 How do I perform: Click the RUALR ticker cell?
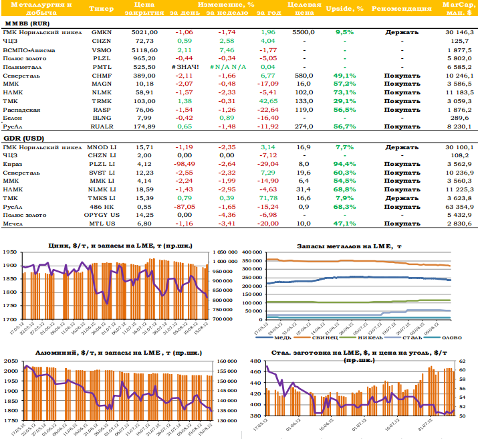tap(102, 126)
